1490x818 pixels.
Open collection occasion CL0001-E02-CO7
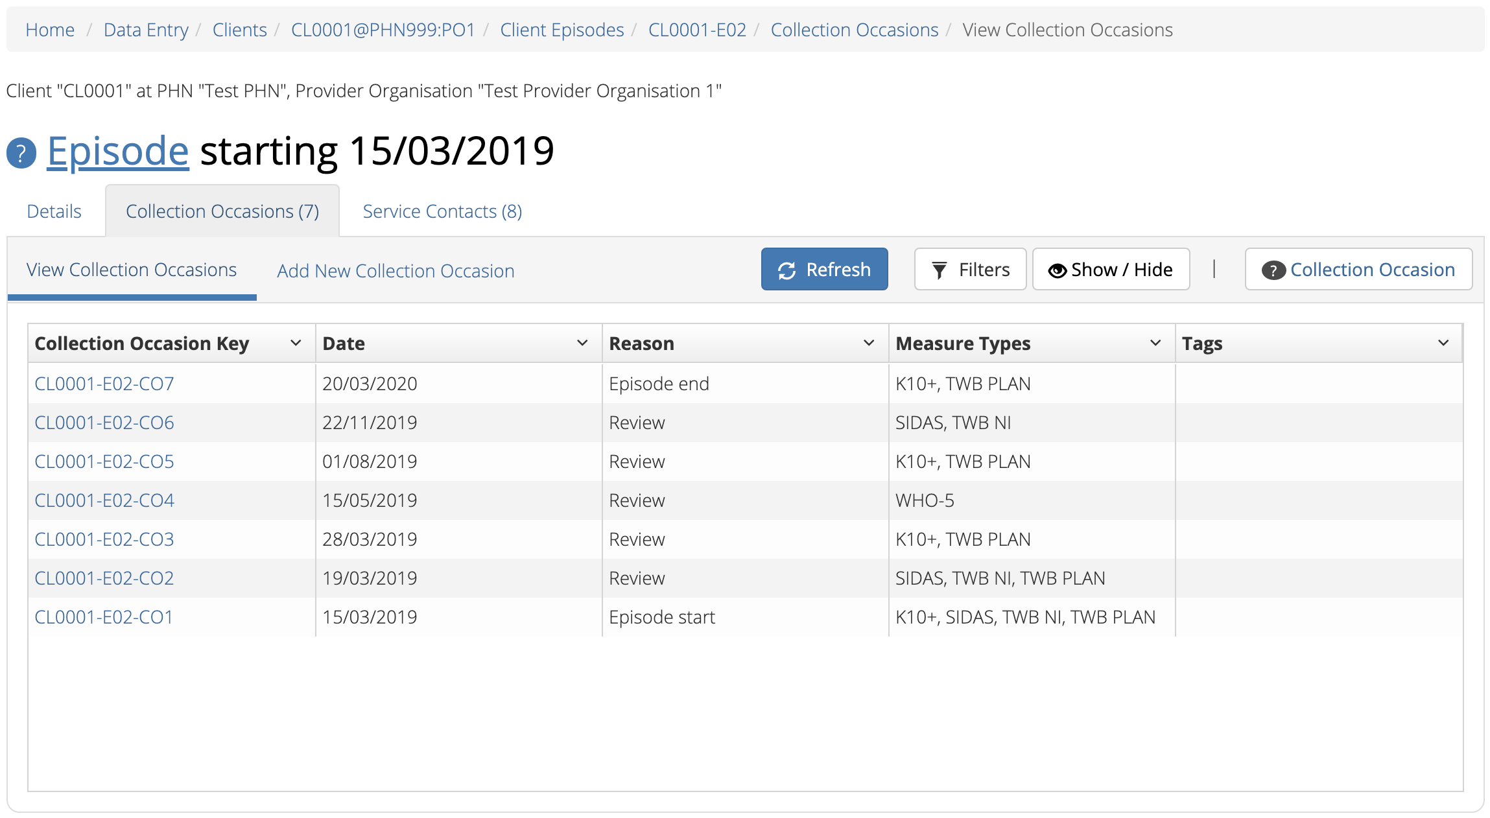coord(104,384)
